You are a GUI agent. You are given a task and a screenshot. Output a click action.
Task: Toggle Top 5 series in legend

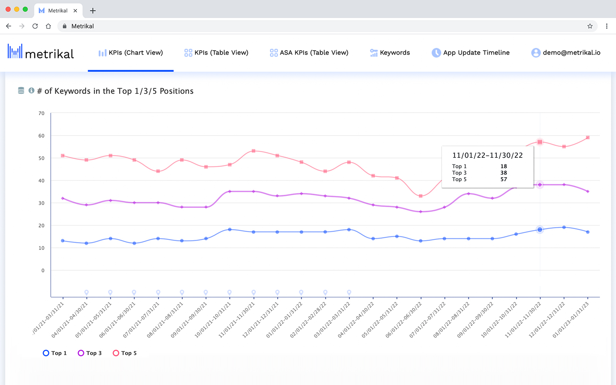click(x=125, y=353)
